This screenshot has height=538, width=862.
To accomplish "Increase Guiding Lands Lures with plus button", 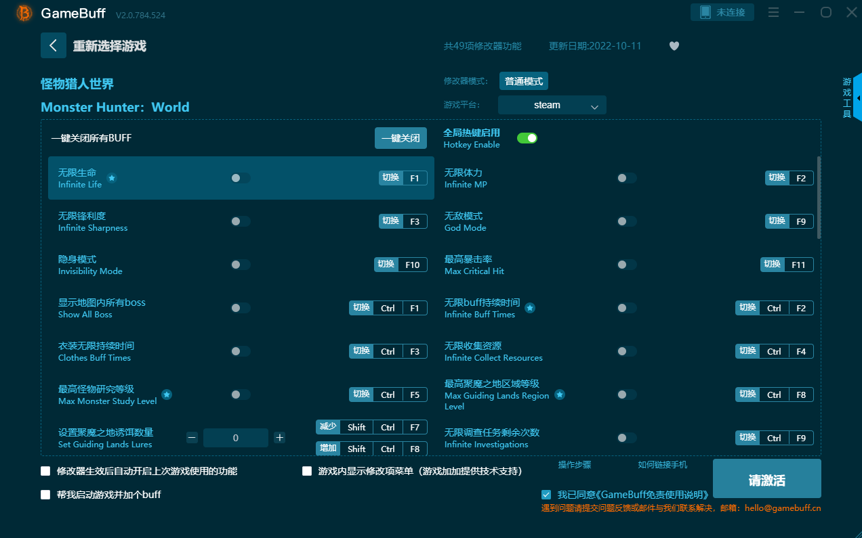I will [x=279, y=438].
